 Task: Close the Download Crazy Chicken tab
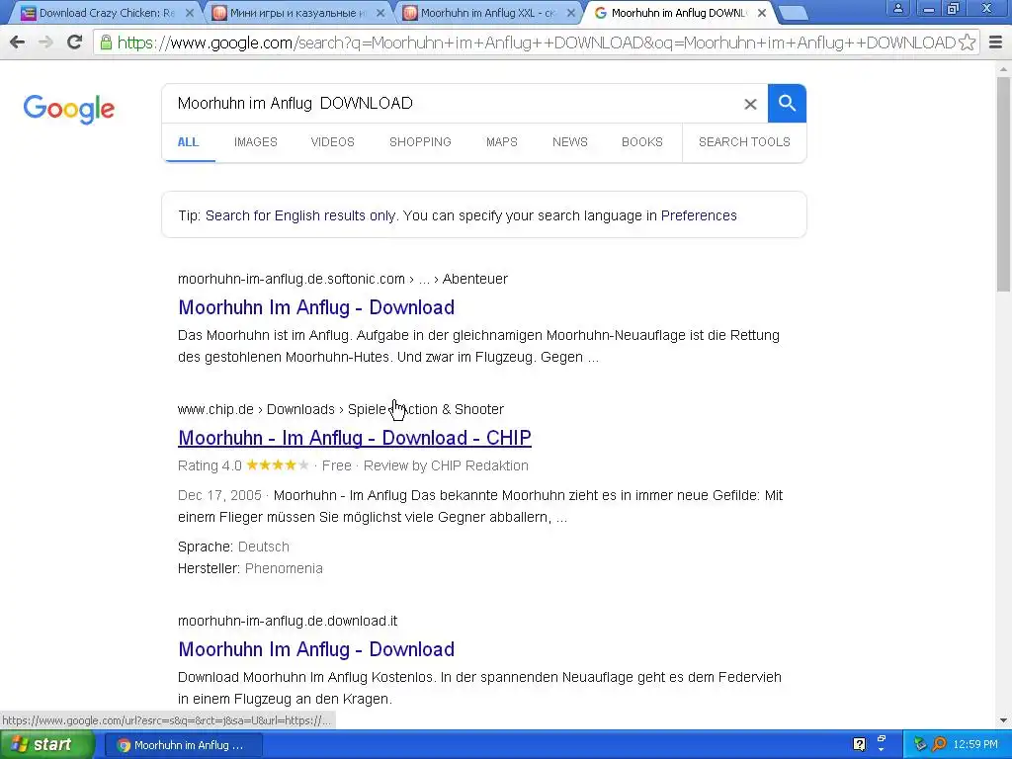189,13
